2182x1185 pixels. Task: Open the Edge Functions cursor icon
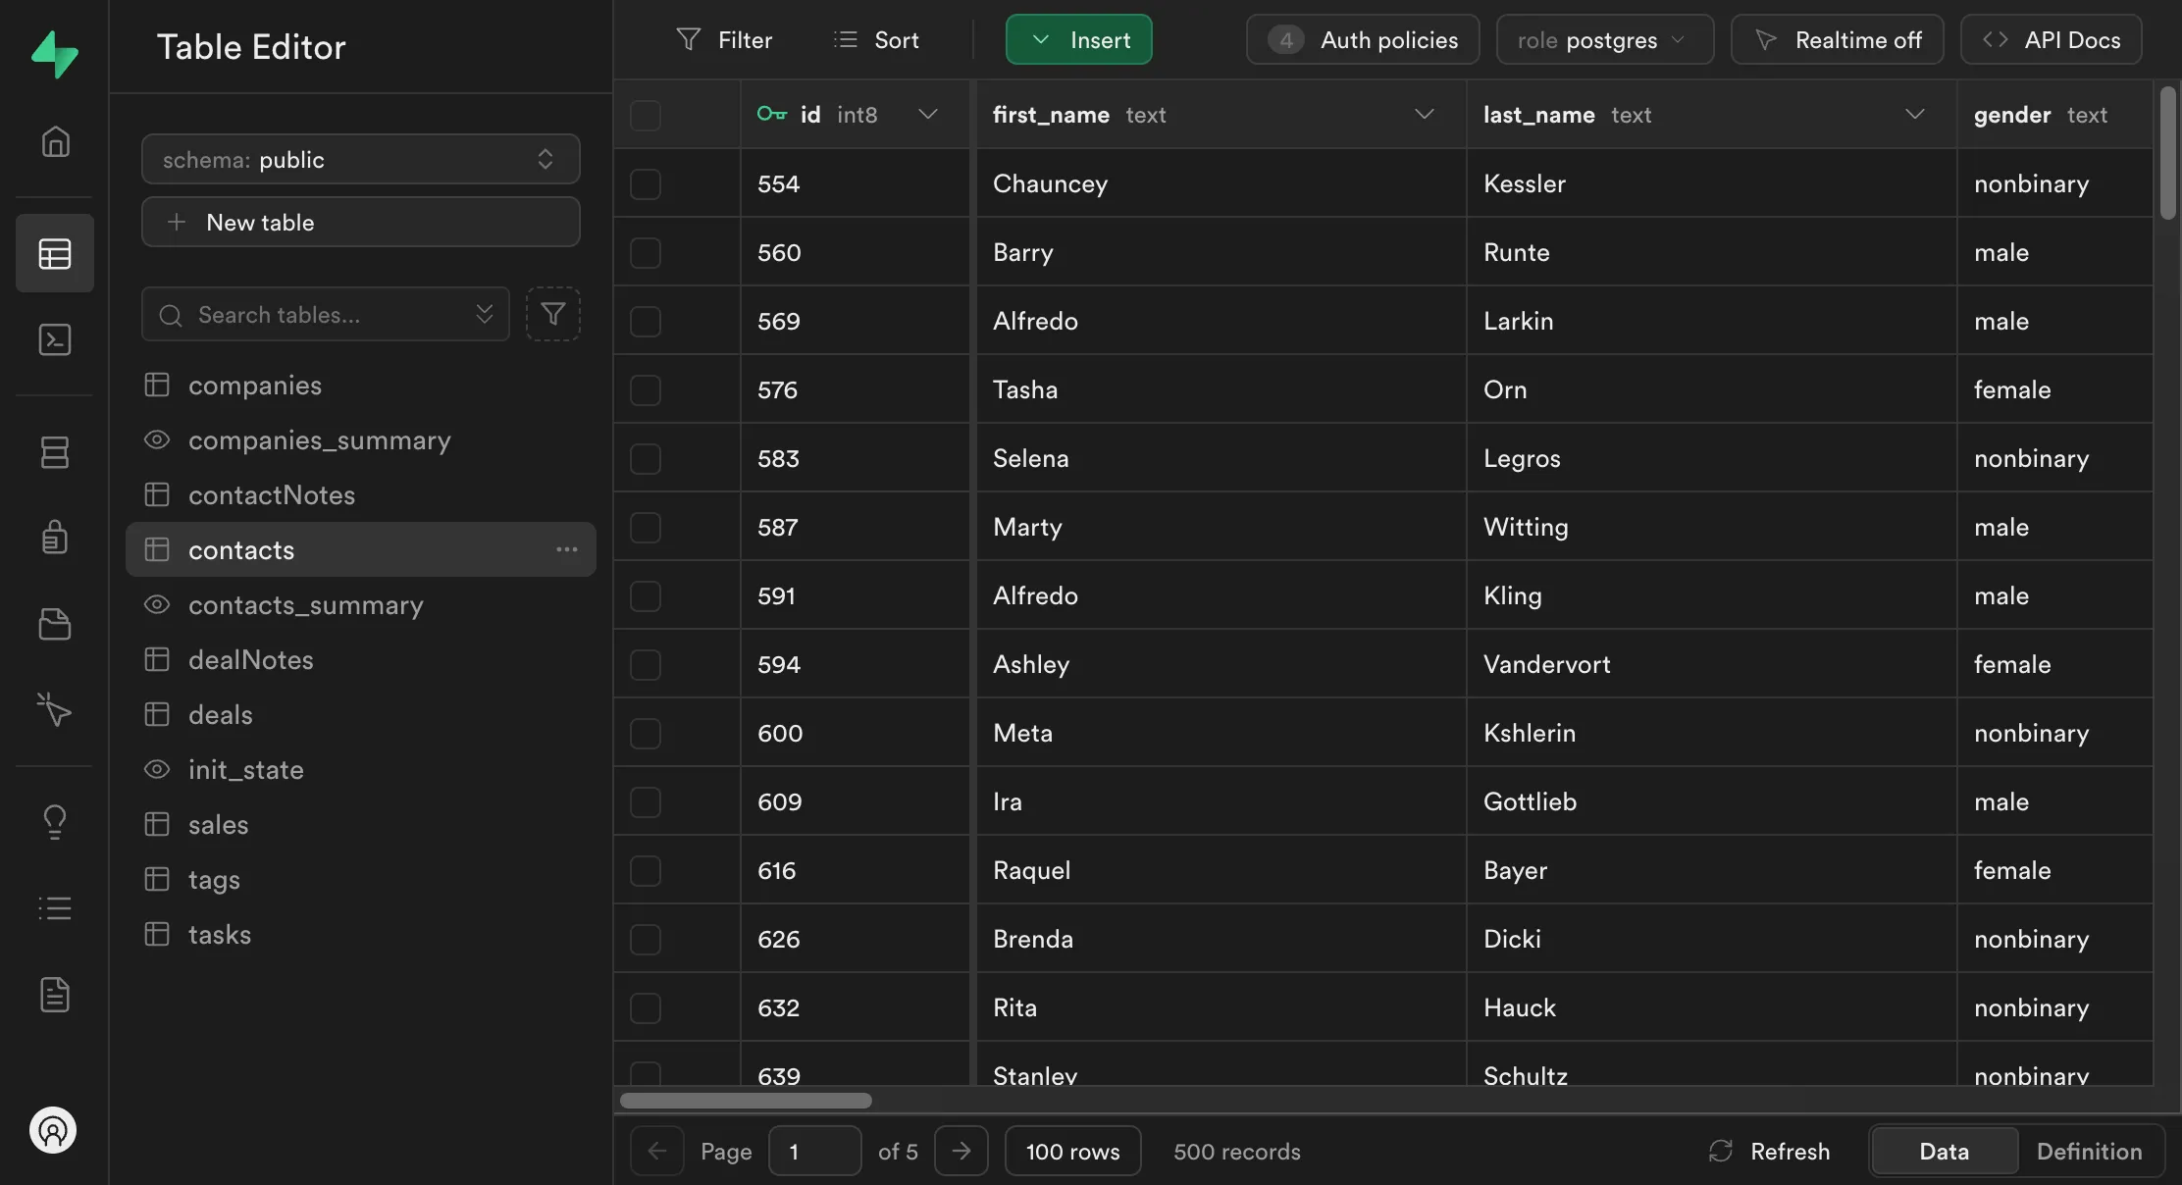coord(55,709)
